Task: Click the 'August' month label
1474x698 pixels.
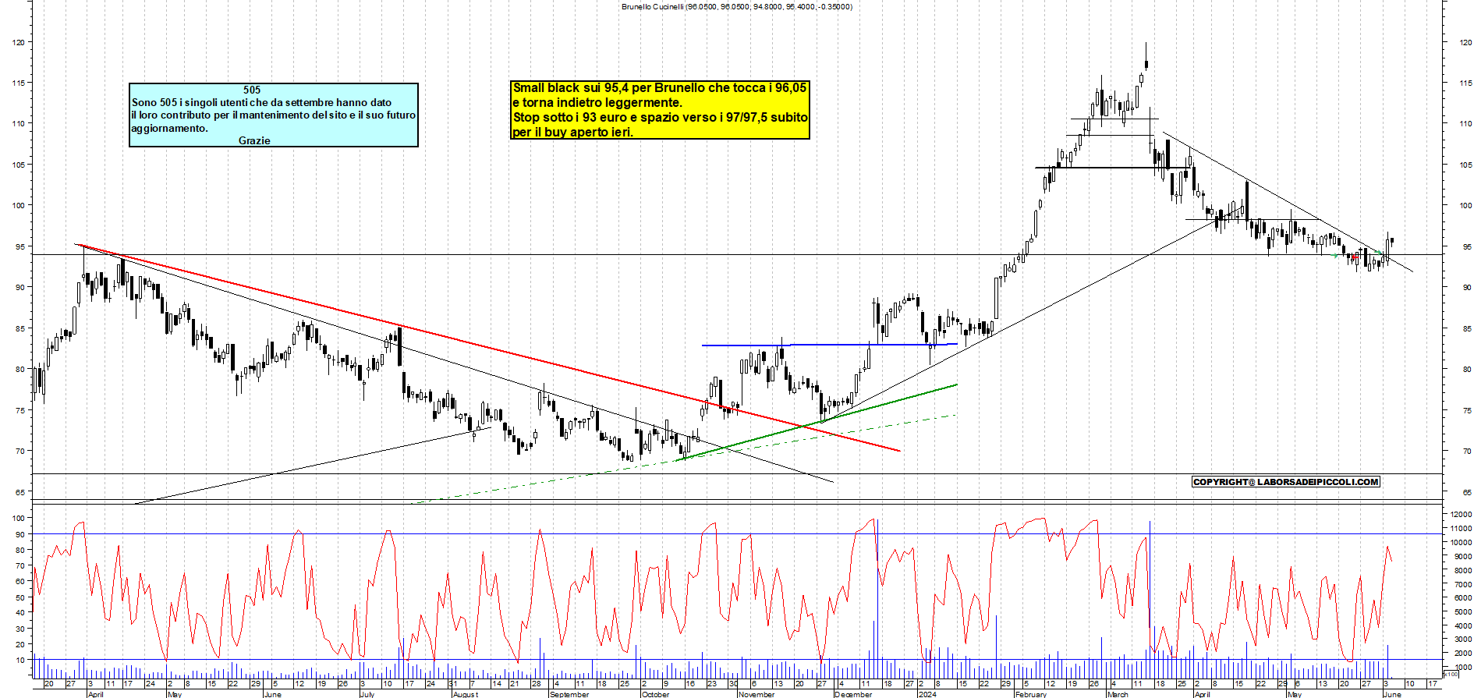Action: (x=466, y=694)
